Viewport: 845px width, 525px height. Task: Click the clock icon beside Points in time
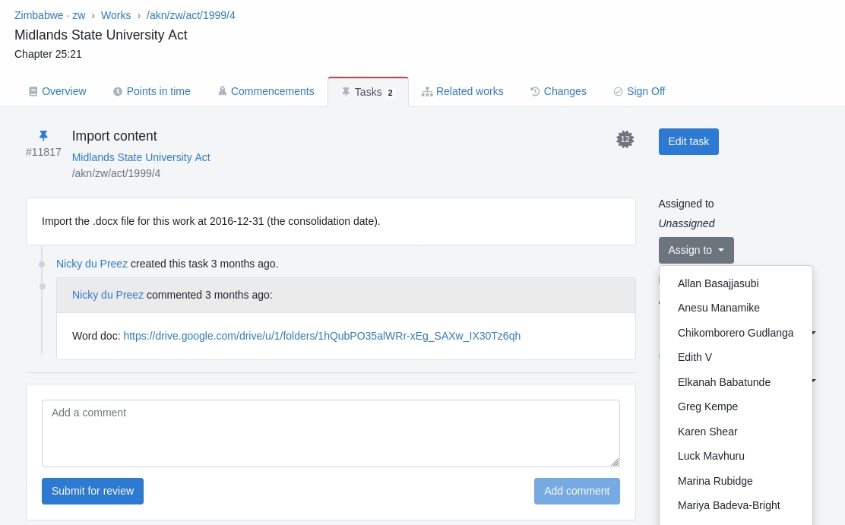118,92
